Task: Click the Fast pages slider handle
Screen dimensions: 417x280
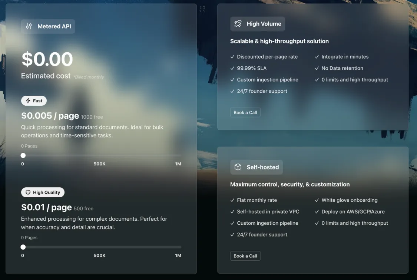Action: click(x=23, y=155)
